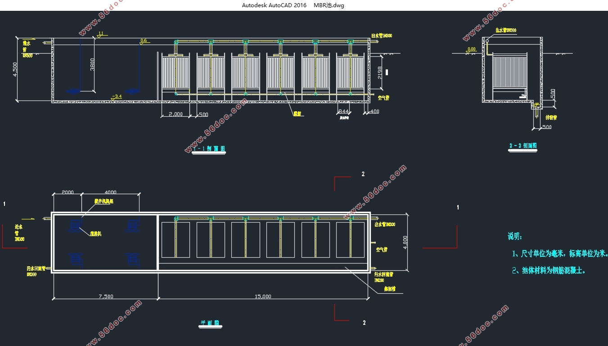608x346 pixels.
Task: Click the horizontal 500 dimension below 排泥管
Action: click(x=547, y=127)
